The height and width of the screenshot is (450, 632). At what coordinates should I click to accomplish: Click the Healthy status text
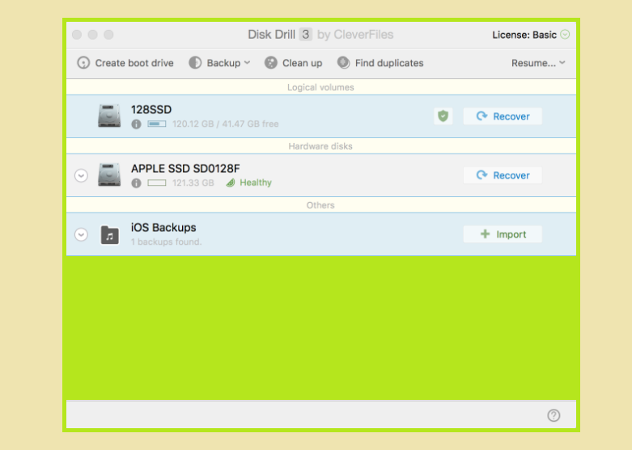pos(256,183)
